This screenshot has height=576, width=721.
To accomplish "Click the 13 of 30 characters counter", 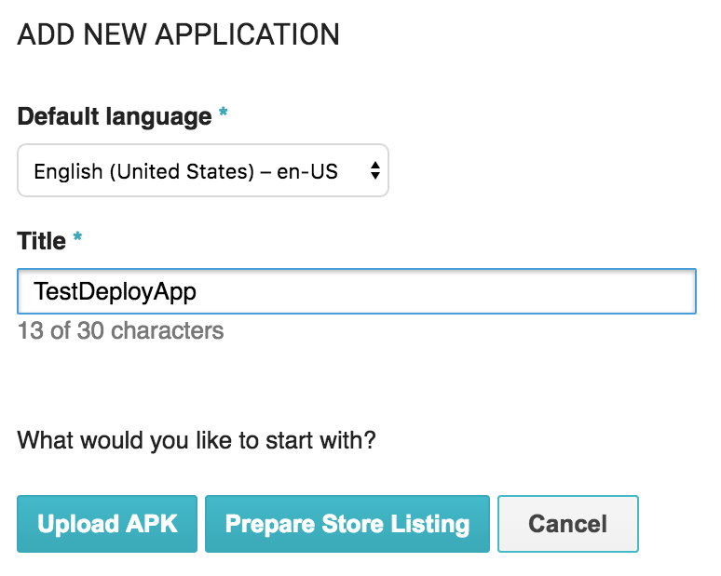I will point(120,330).
